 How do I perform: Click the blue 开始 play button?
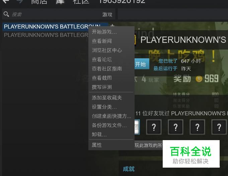click(142, 64)
